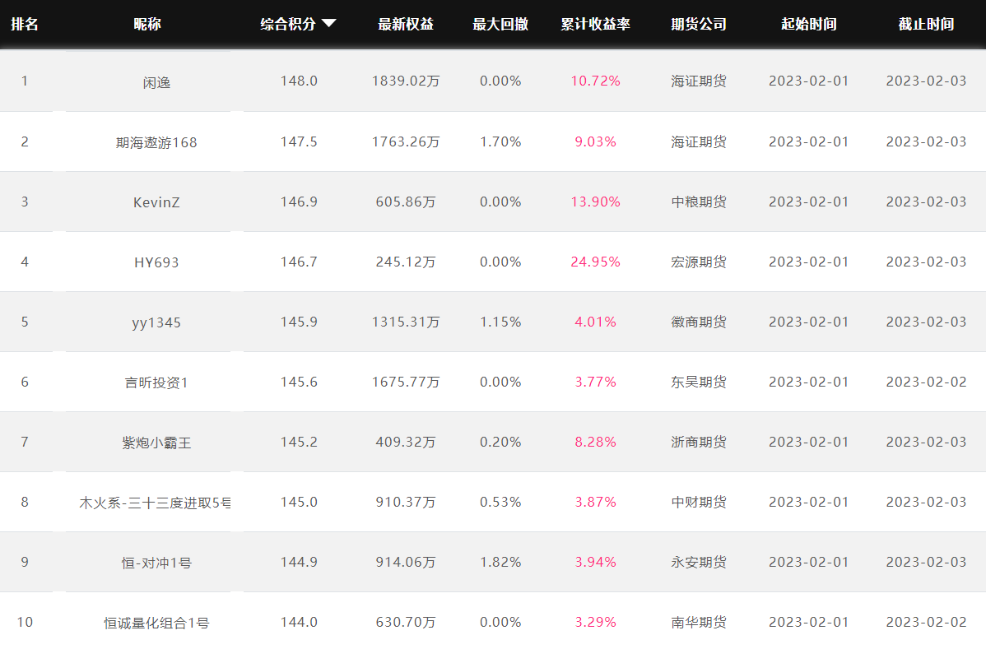
Task: Click 永安期货 company cell
Action: point(699,562)
